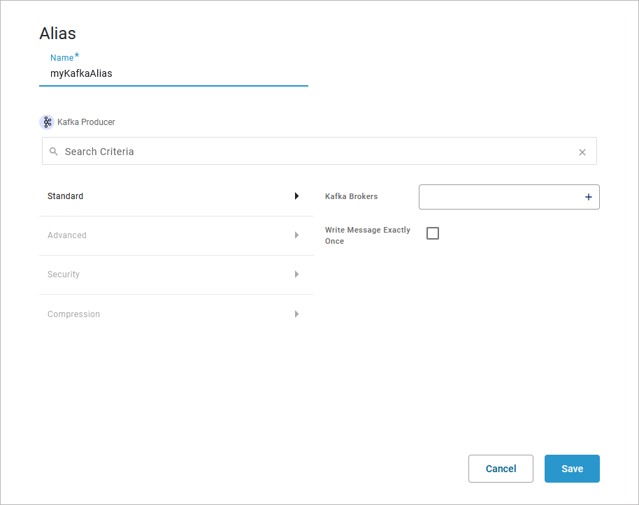The image size is (639, 505).
Task: Click inside the Kafka Brokers text field
Action: (500, 197)
